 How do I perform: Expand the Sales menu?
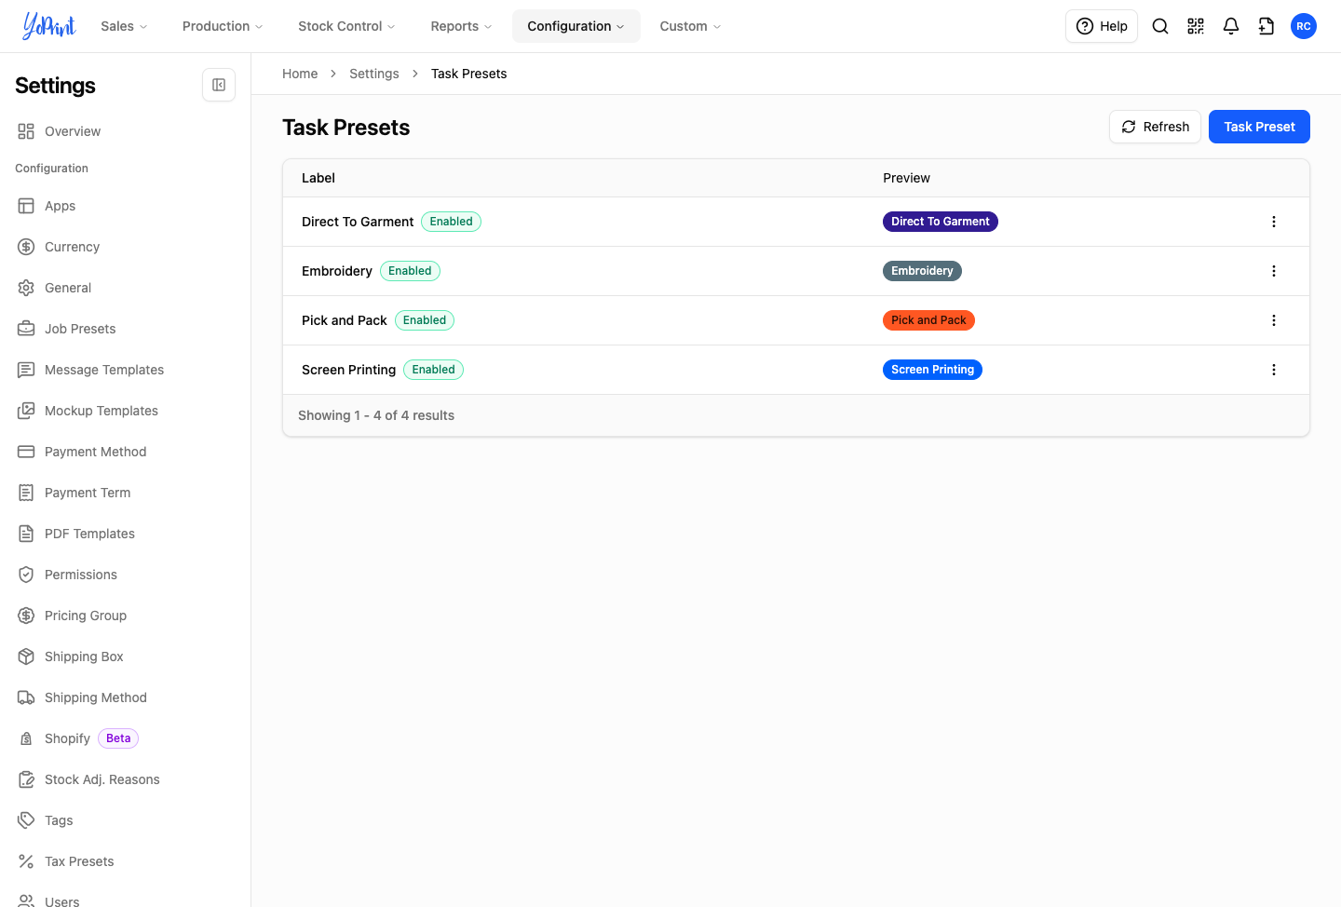[124, 26]
